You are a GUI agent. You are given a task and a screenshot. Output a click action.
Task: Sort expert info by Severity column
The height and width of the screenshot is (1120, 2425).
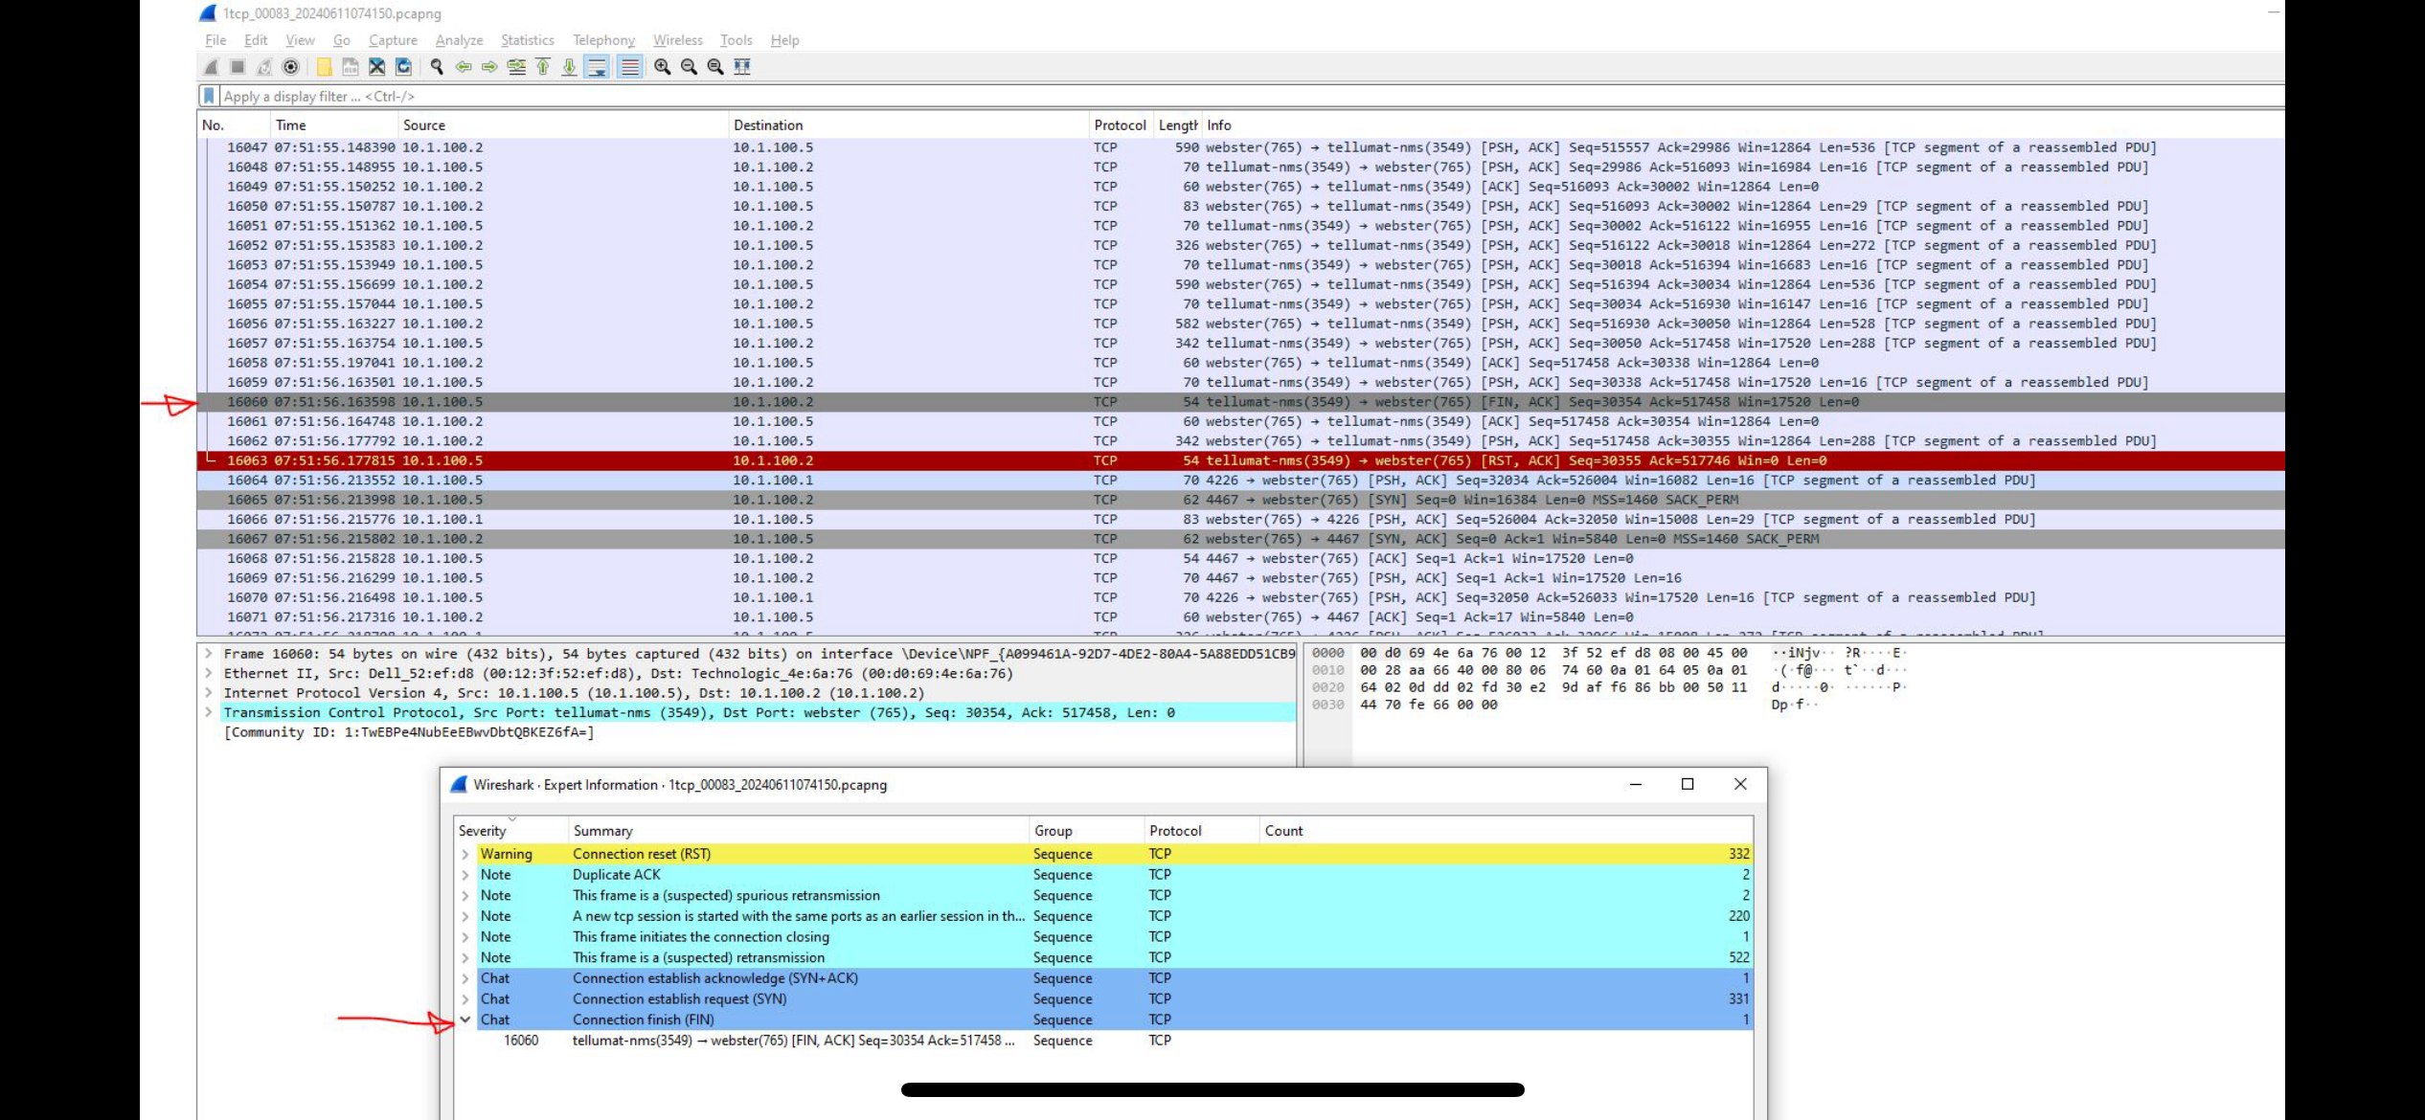pyautogui.click(x=482, y=831)
